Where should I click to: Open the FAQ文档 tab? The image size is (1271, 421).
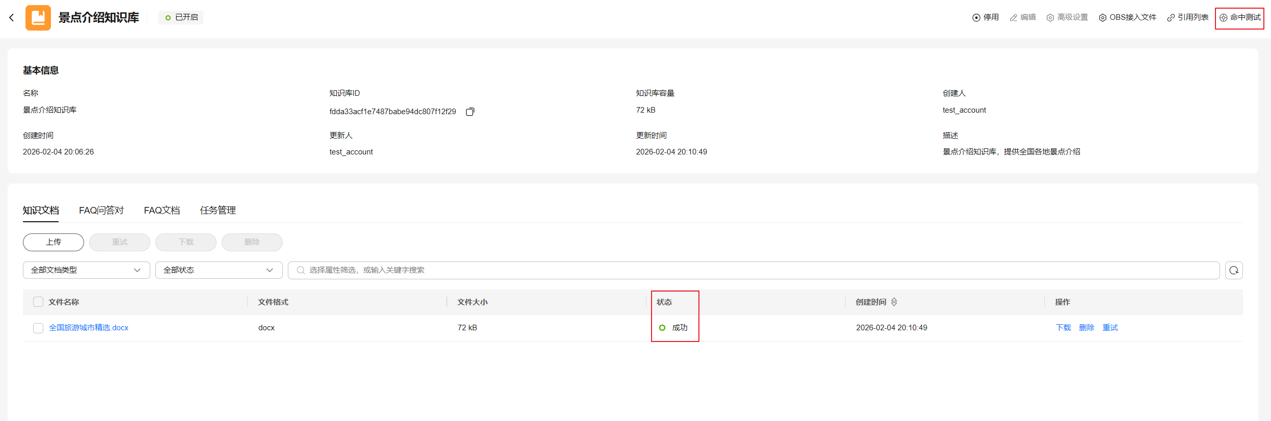161,210
